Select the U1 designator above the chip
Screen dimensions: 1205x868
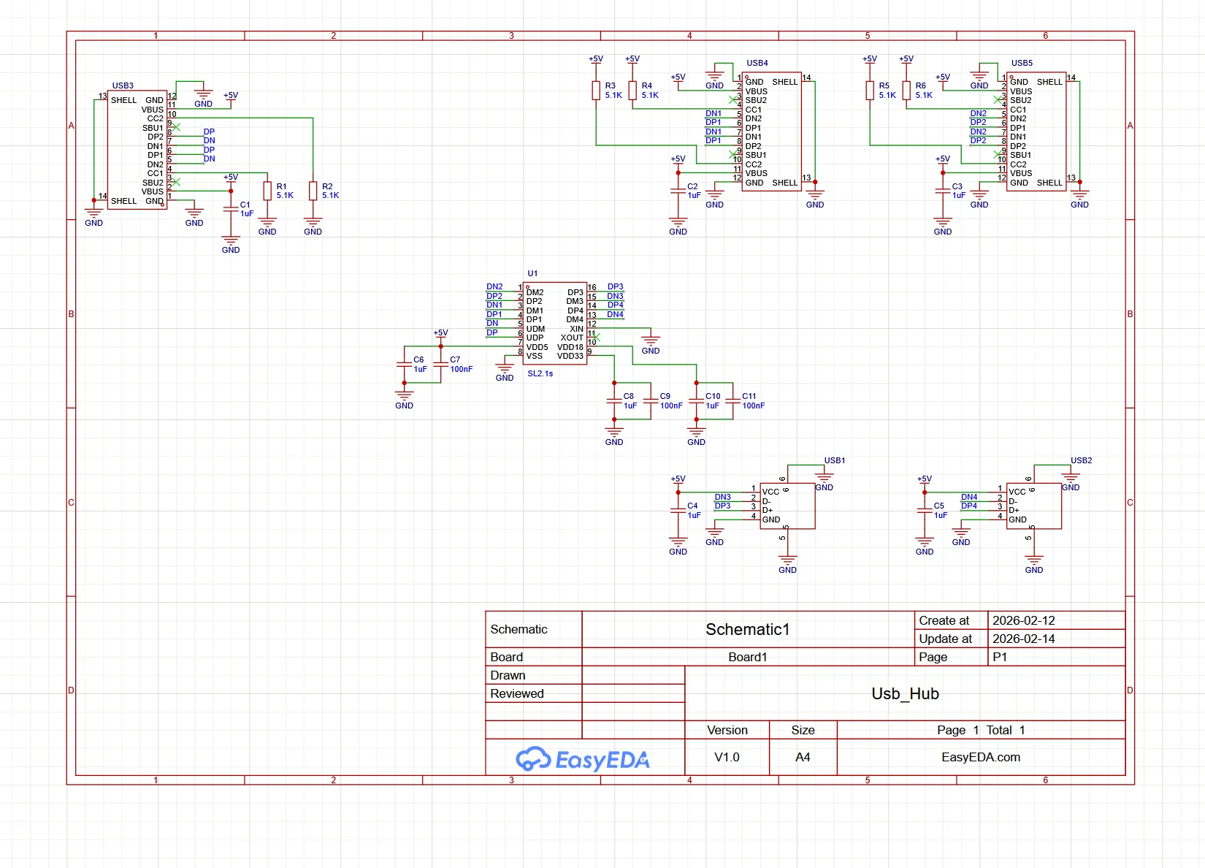532,273
